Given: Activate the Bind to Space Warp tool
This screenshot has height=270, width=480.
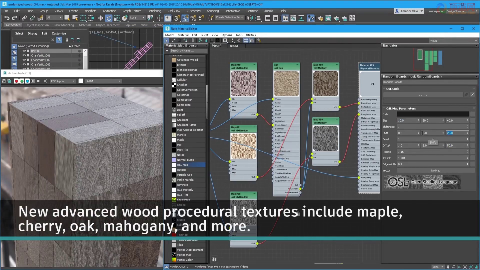Looking at the screenshot, I should pos(40,18).
